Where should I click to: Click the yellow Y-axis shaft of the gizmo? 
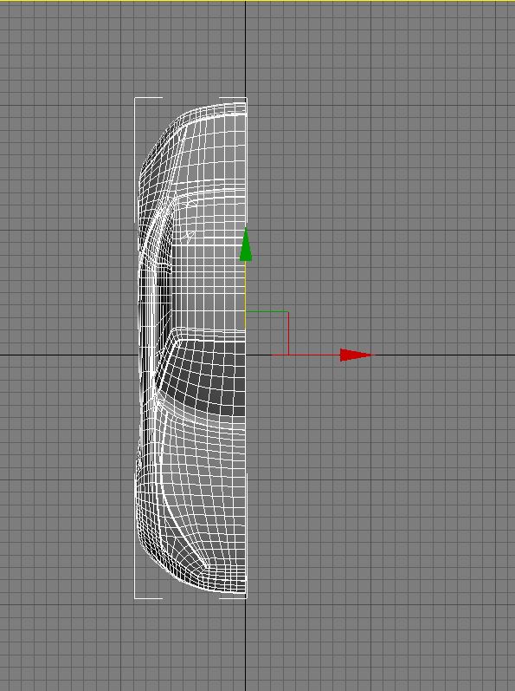(246, 295)
